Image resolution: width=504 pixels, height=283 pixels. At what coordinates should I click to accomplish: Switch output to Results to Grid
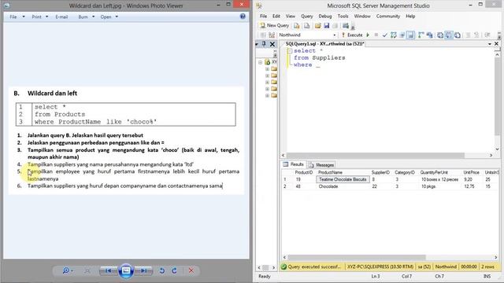point(449,35)
